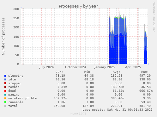Click the idle min value 68.18
The height and width of the screenshot is (117, 157).
coord(89,79)
